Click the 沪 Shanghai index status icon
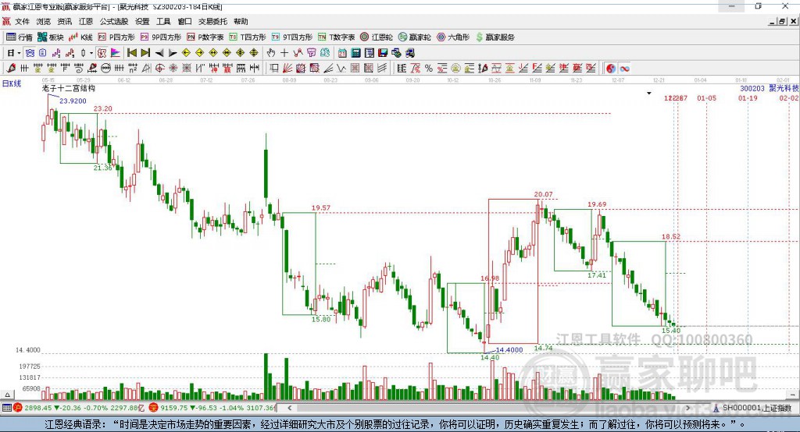The width and height of the screenshot is (800, 432). pos(18,408)
